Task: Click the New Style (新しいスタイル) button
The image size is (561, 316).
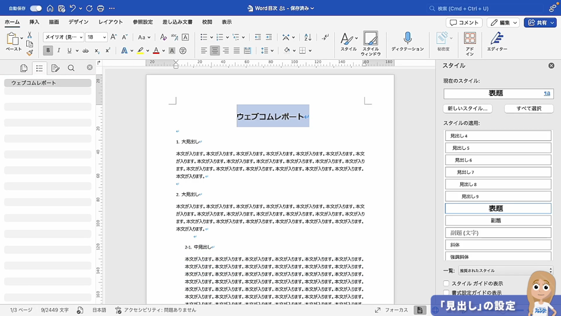Action: [467, 109]
